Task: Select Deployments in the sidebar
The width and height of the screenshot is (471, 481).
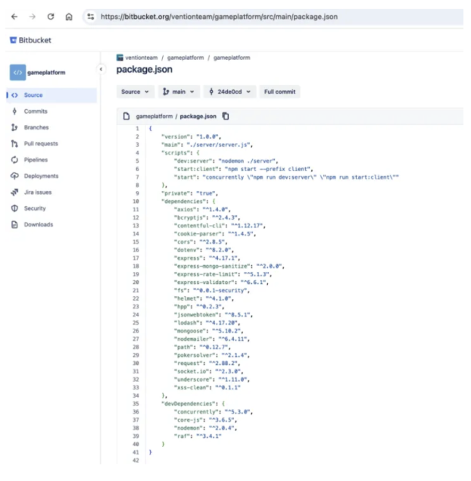Action: click(41, 176)
